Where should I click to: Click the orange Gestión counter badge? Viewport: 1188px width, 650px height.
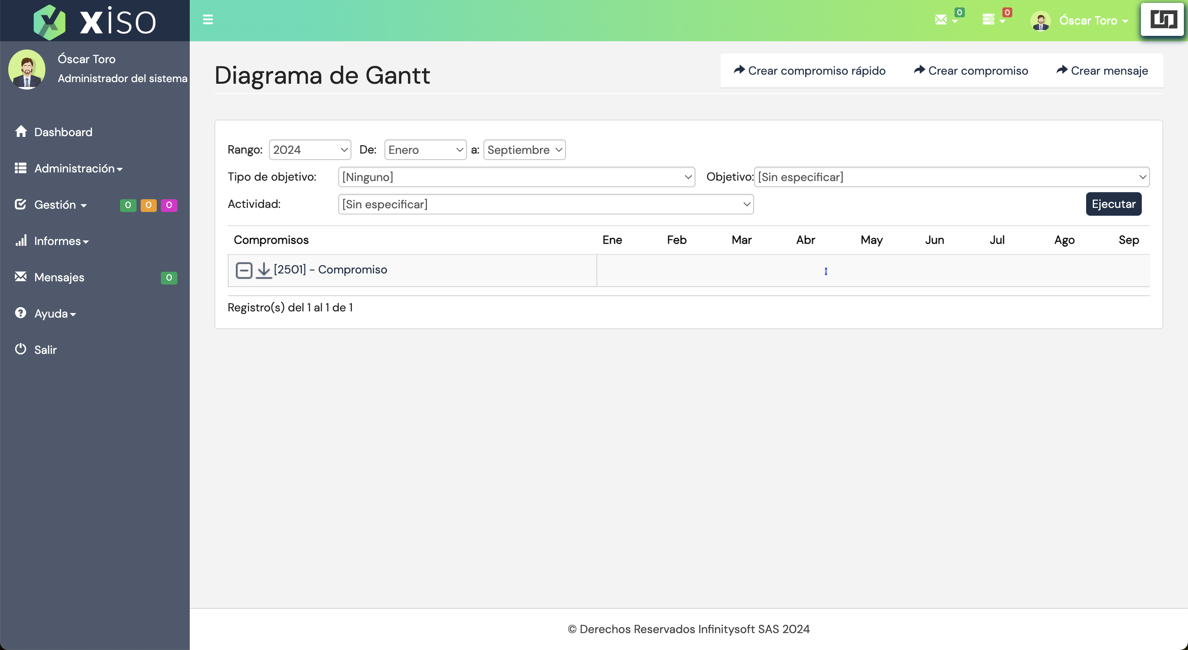pyautogui.click(x=148, y=205)
